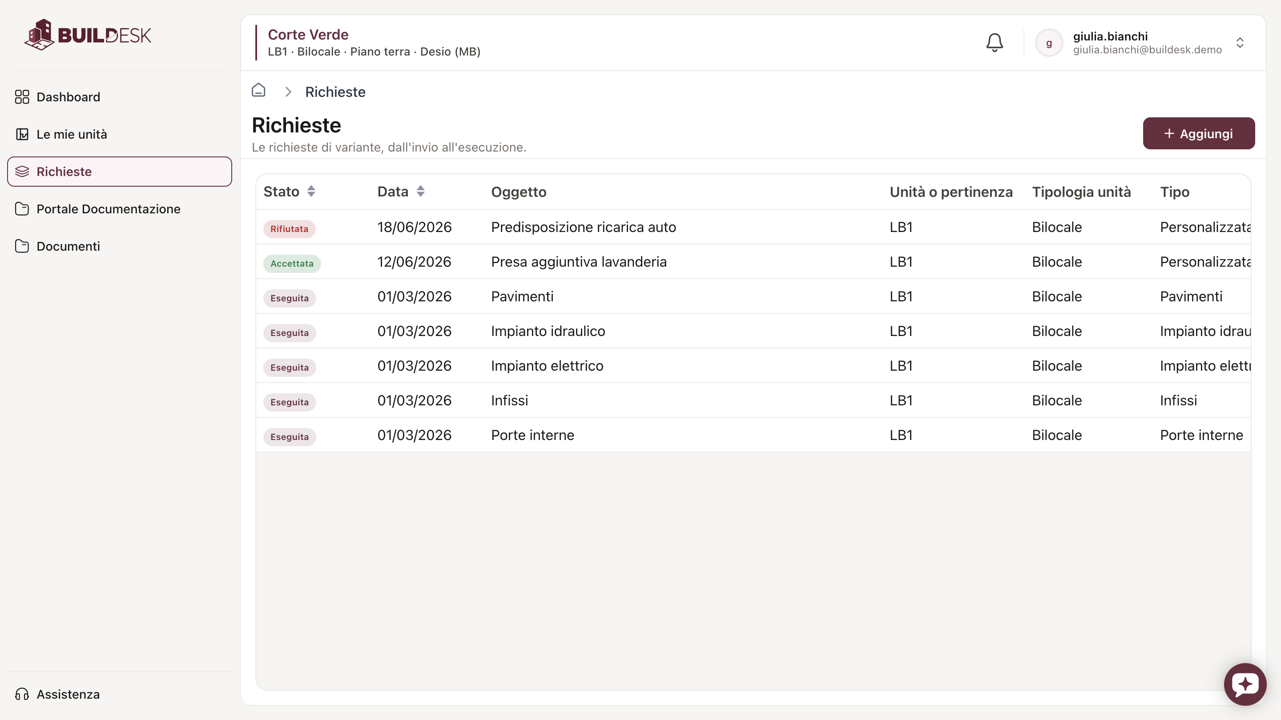The image size is (1281, 720).
Task: Select the Pavimenti request in Oggetto column
Action: coord(522,296)
